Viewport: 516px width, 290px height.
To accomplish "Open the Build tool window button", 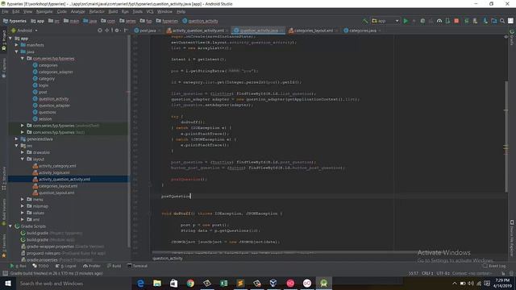I will [x=114, y=266].
